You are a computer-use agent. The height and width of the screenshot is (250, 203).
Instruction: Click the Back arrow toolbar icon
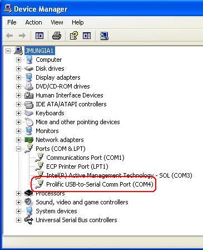(9, 36)
